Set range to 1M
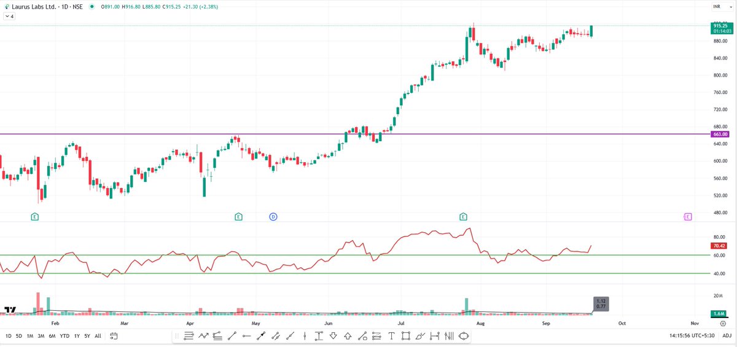Screen dimensions: 737x347 coord(29,336)
